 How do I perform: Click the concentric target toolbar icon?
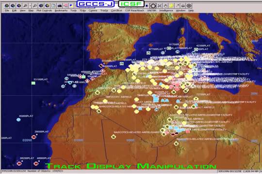pos(189,6)
